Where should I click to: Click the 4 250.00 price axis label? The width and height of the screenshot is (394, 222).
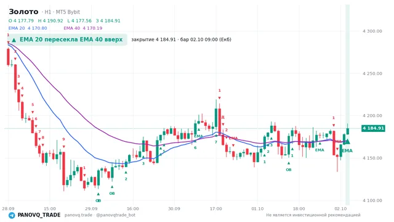coord(372,73)
